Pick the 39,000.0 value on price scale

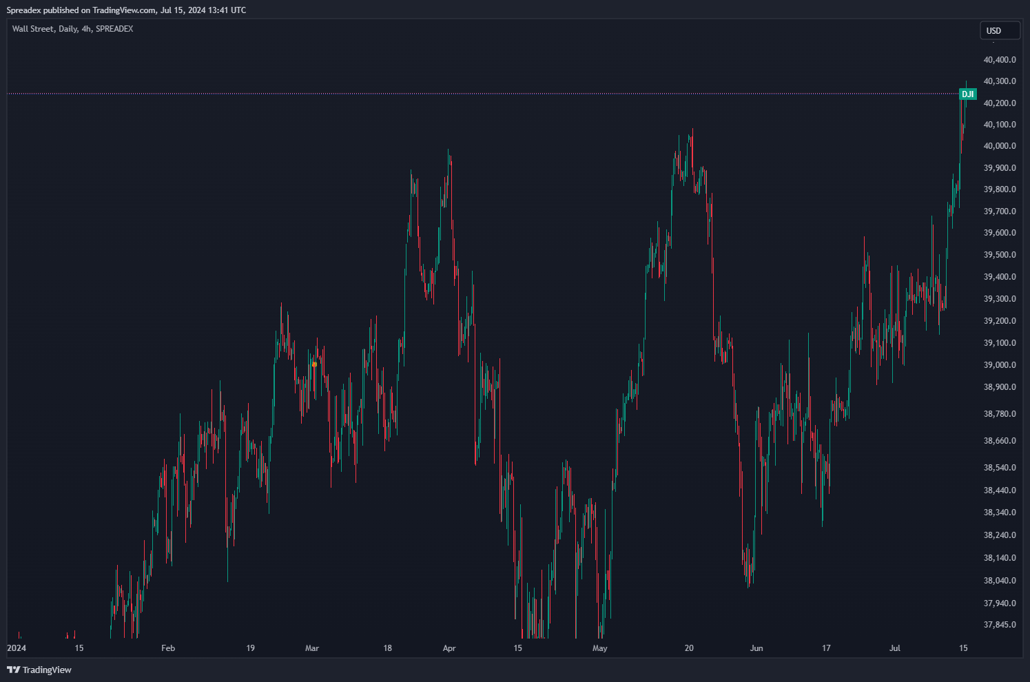point(1000,365)
